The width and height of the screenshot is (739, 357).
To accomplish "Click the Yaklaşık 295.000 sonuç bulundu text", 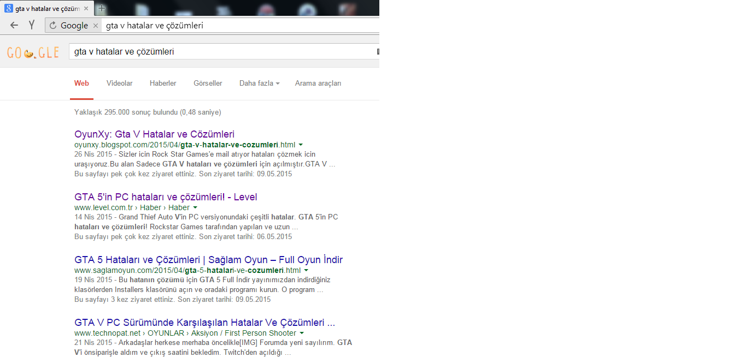I will point(148,112).
